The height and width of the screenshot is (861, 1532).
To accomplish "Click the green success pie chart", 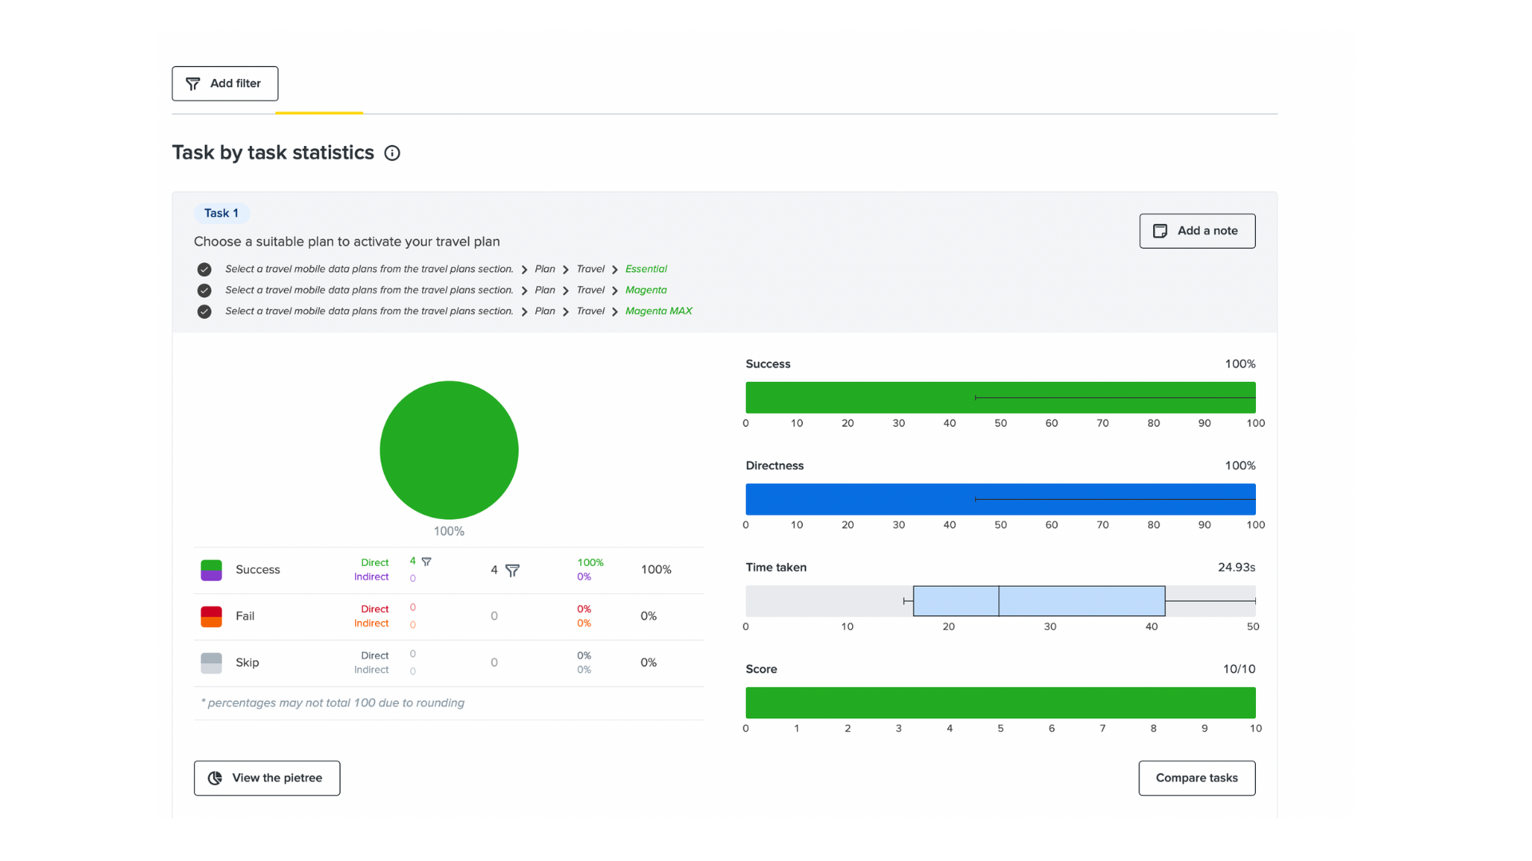I will pos(449,450).
